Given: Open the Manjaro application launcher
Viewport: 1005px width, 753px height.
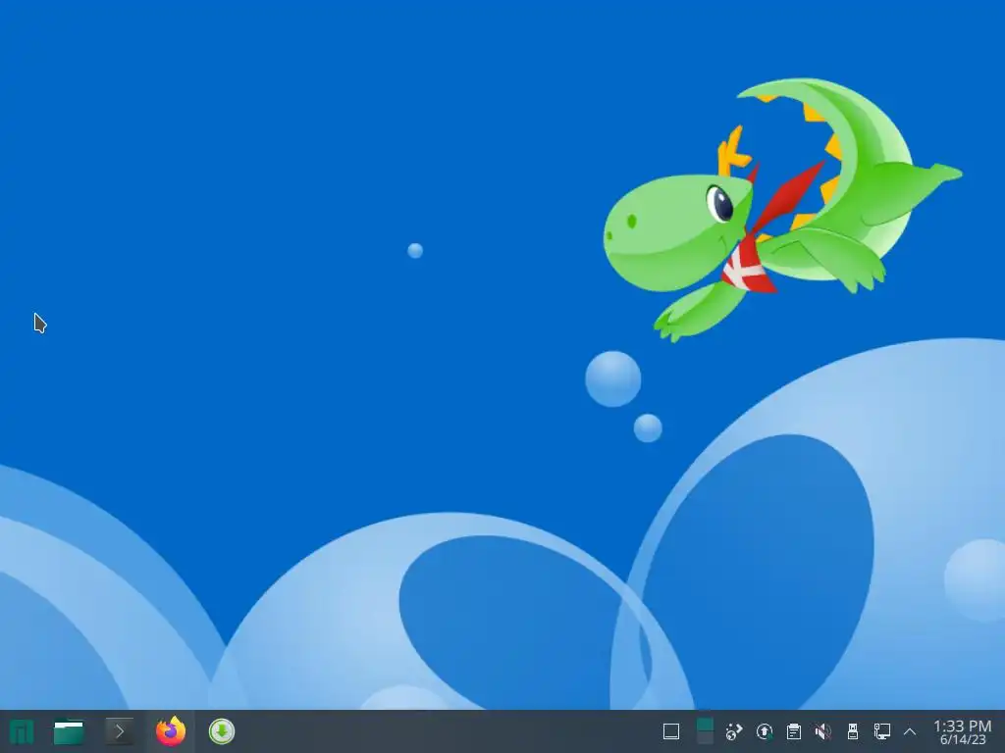Looking at the screenshot, I should click(x=21, y=731).
